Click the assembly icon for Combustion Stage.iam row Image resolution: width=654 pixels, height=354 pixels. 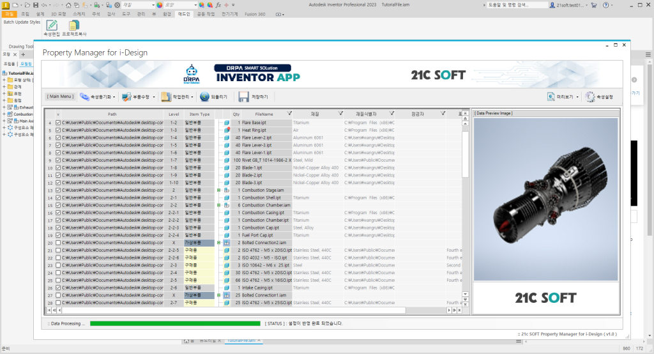[227, 190]
